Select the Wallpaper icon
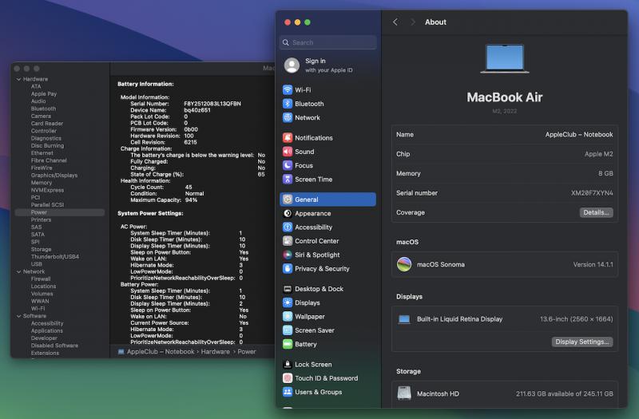This screenshot has height=419, width=639. [288, 316]
